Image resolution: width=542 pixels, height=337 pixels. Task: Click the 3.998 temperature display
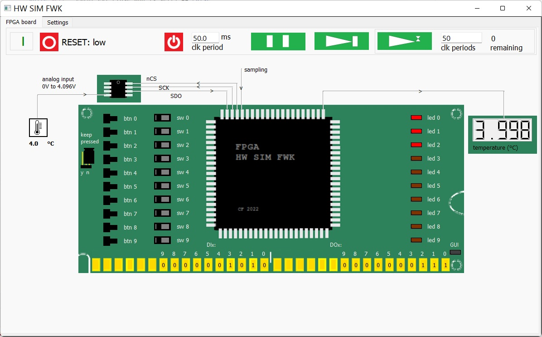(502, 130)
